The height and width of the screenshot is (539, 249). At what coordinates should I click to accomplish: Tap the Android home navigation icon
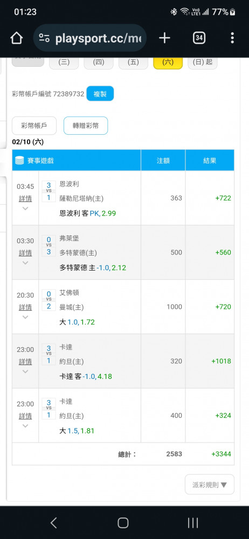(x=123, y=523)
